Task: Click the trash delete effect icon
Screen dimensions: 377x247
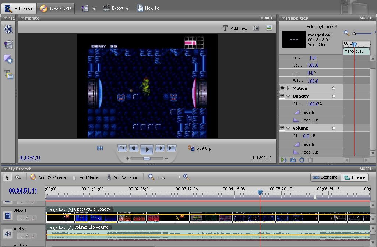Action: tap(310, 160)
